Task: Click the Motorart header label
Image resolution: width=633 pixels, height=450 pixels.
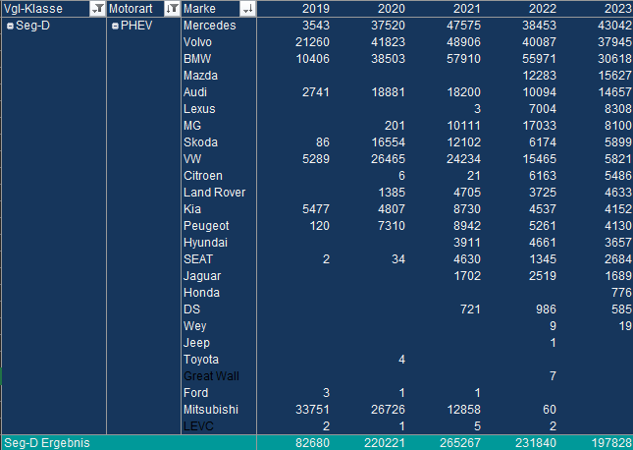Action: pos(131,9)
